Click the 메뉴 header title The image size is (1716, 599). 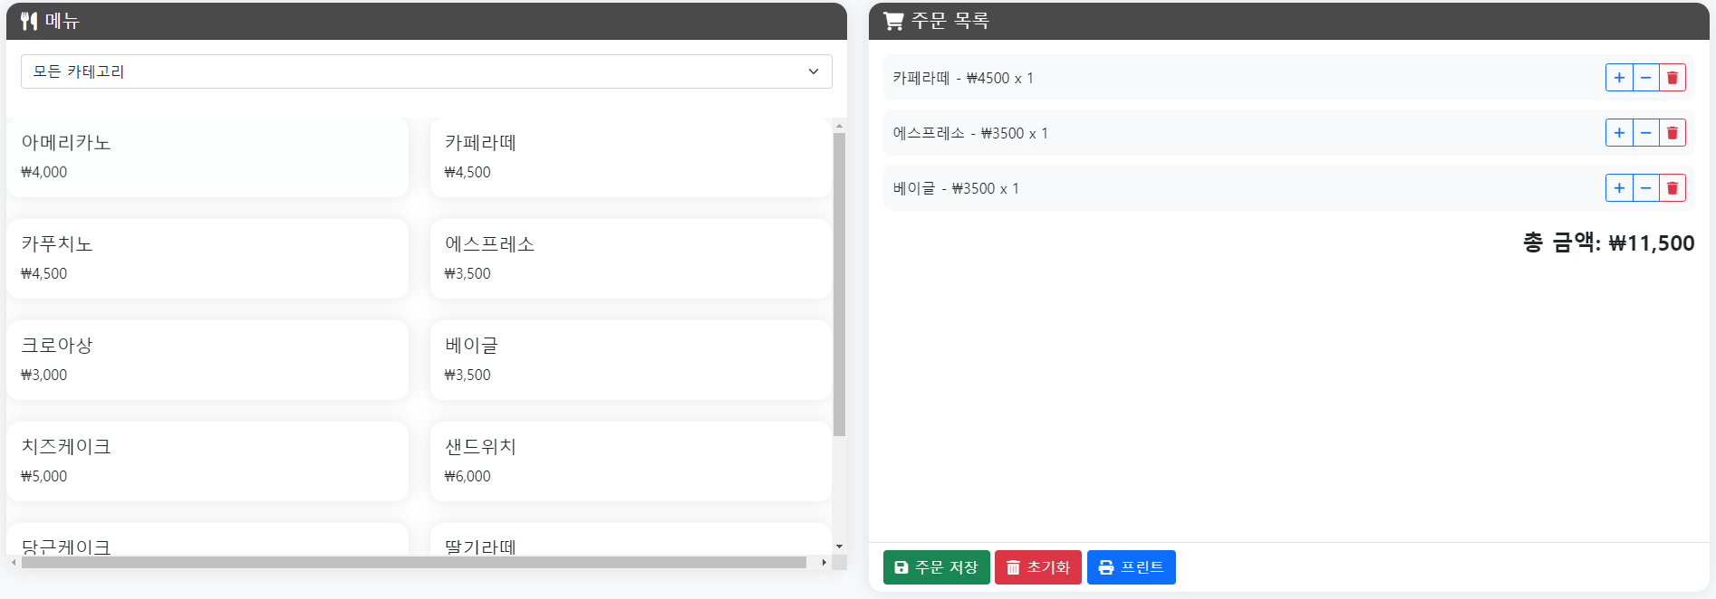click(63, 21)
